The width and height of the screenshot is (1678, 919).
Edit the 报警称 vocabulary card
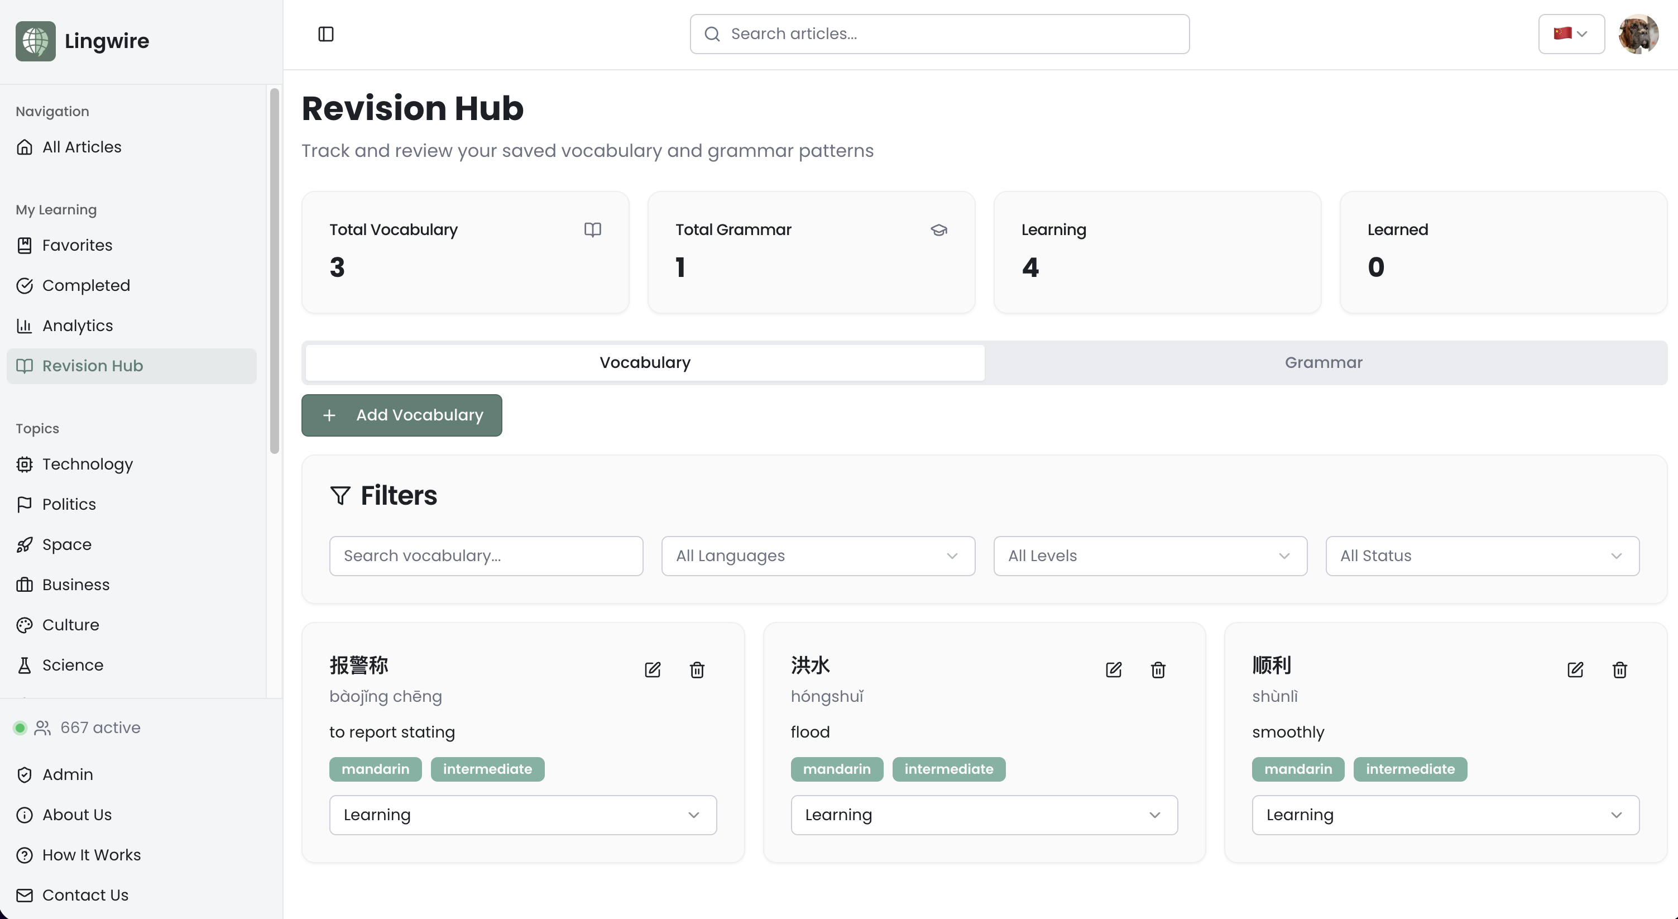point(652,669)
